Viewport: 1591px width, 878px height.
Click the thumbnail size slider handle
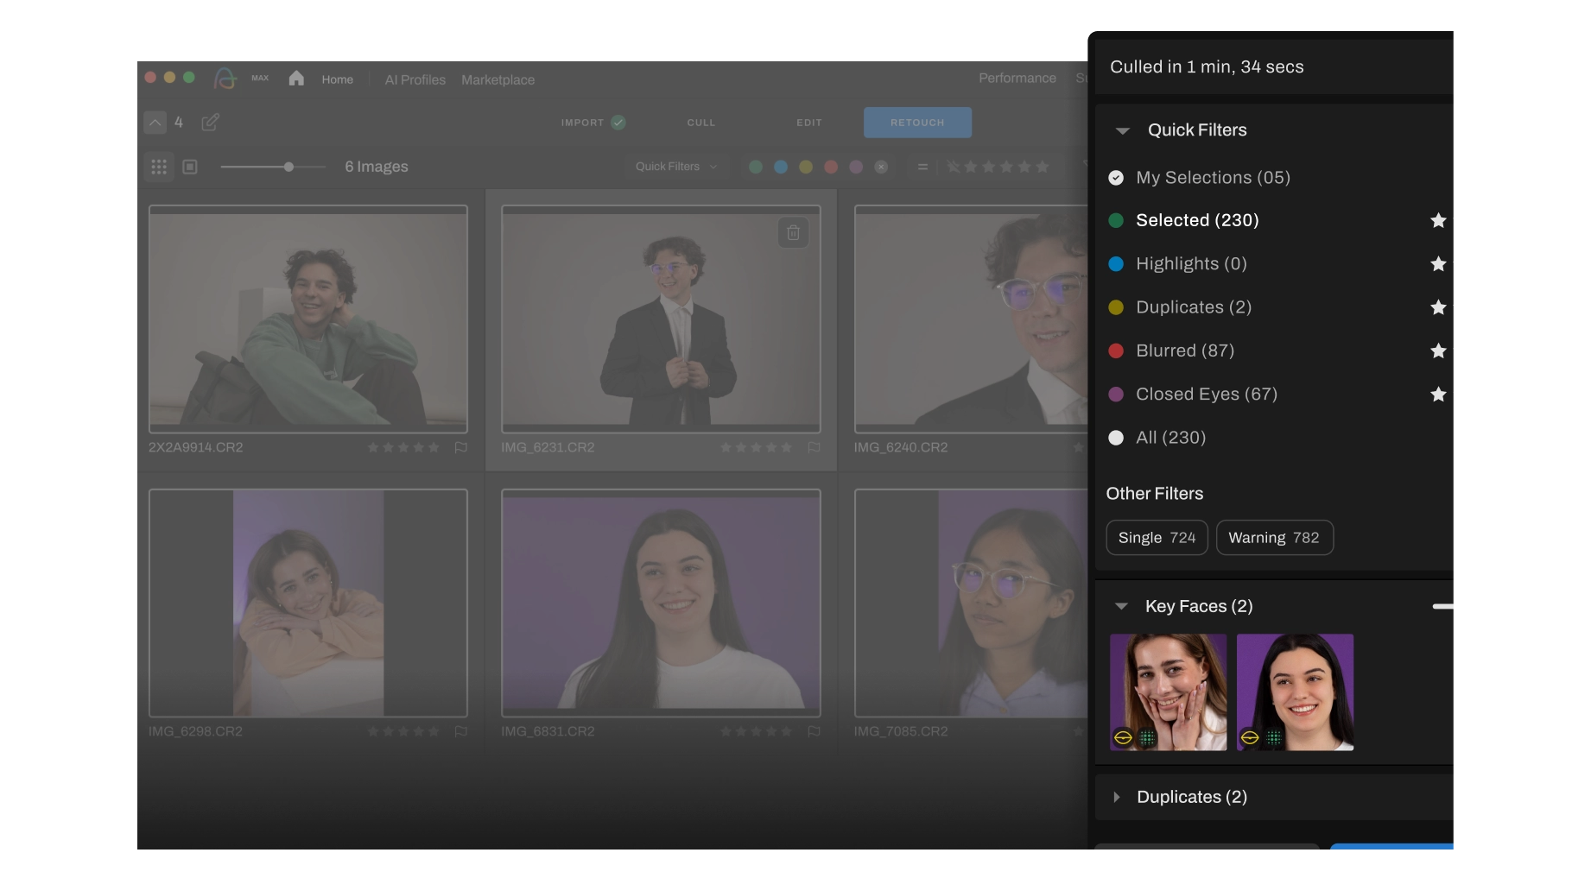[288, 167]
